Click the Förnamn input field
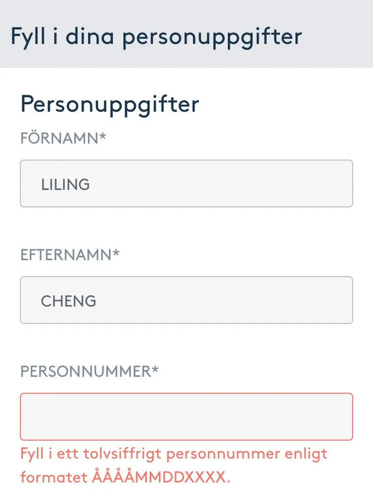The width and height of the screenshot is (373, 499). [x=186, y=183]
